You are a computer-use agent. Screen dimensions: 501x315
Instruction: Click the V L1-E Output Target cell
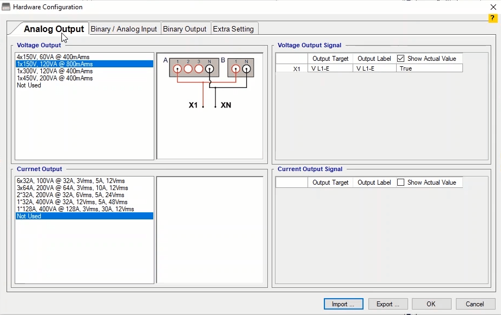(x=330, y=68)
